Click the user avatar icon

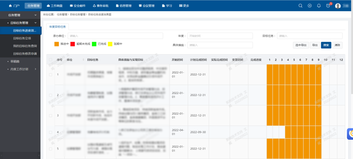coord(338,6)
